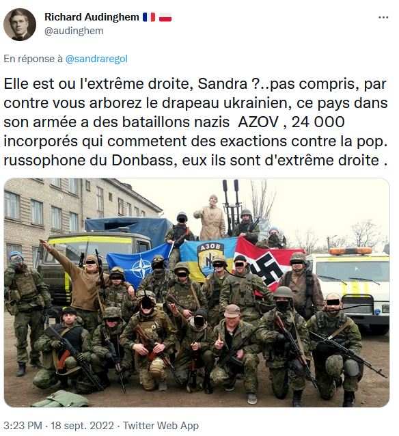Click the blue NATO flag in the photo
Screen dimensions: 399x436
138,264
